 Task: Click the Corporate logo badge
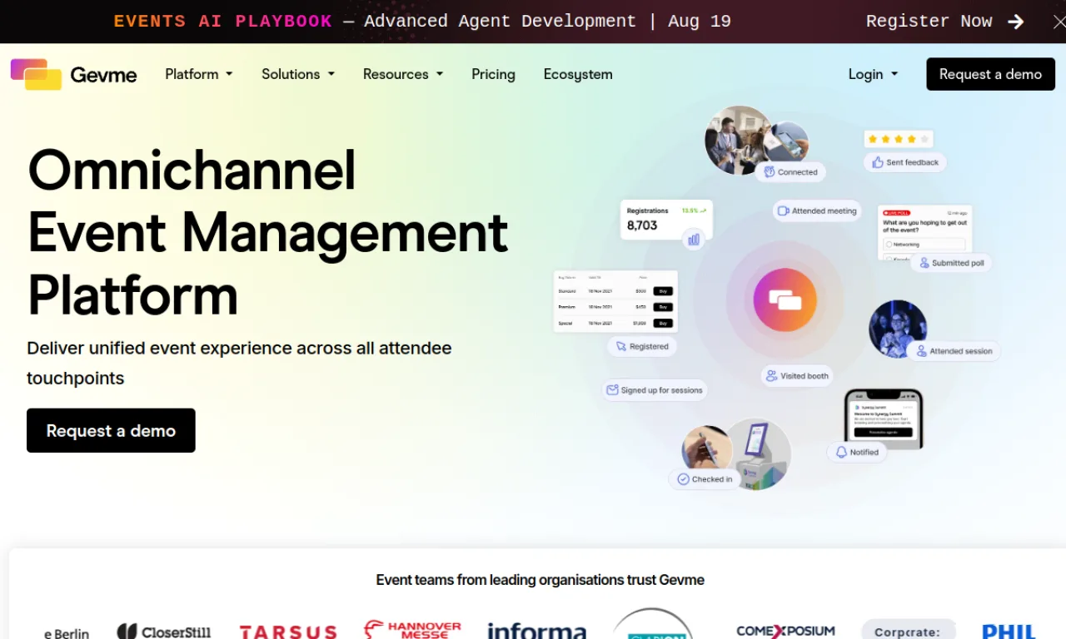(908, 630)
